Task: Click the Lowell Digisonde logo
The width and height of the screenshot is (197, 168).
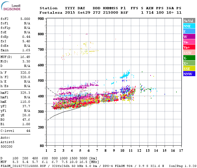Action: (11, 6)
